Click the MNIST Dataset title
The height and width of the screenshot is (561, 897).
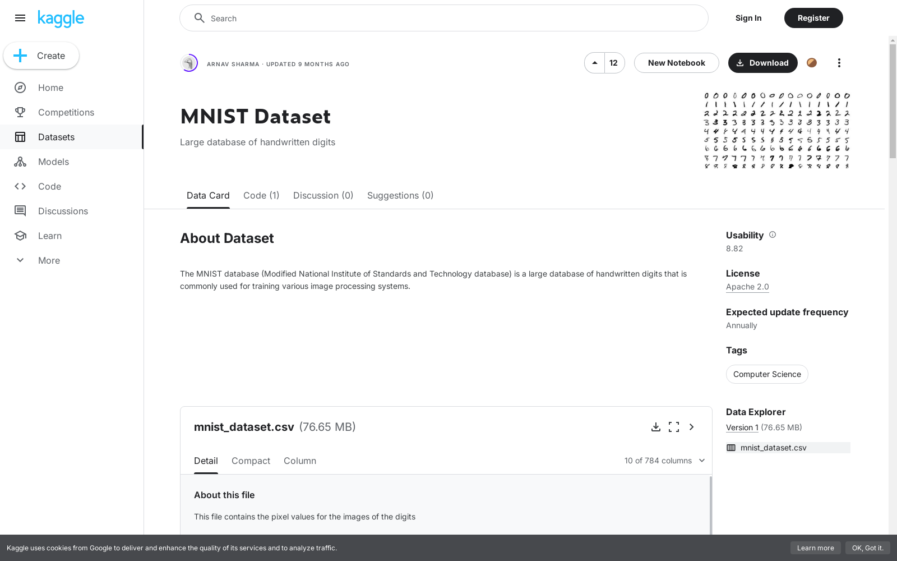tap(255, 117)
